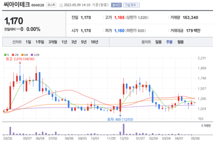
Task: Click the calendar clock icon beside date
Action: click(x=61, y=6)
